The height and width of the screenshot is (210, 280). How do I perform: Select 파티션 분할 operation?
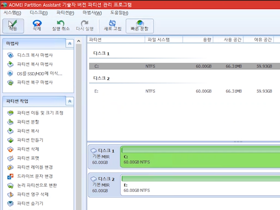click(x=23, y=122)
